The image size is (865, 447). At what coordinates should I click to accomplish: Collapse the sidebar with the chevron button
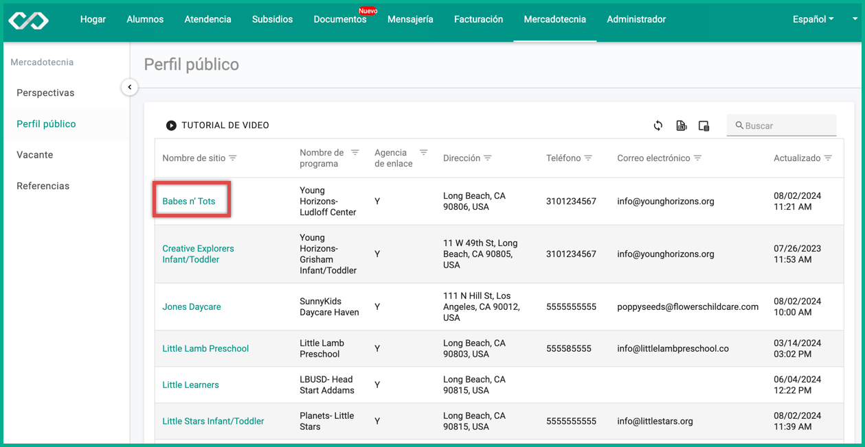(129, 87)
